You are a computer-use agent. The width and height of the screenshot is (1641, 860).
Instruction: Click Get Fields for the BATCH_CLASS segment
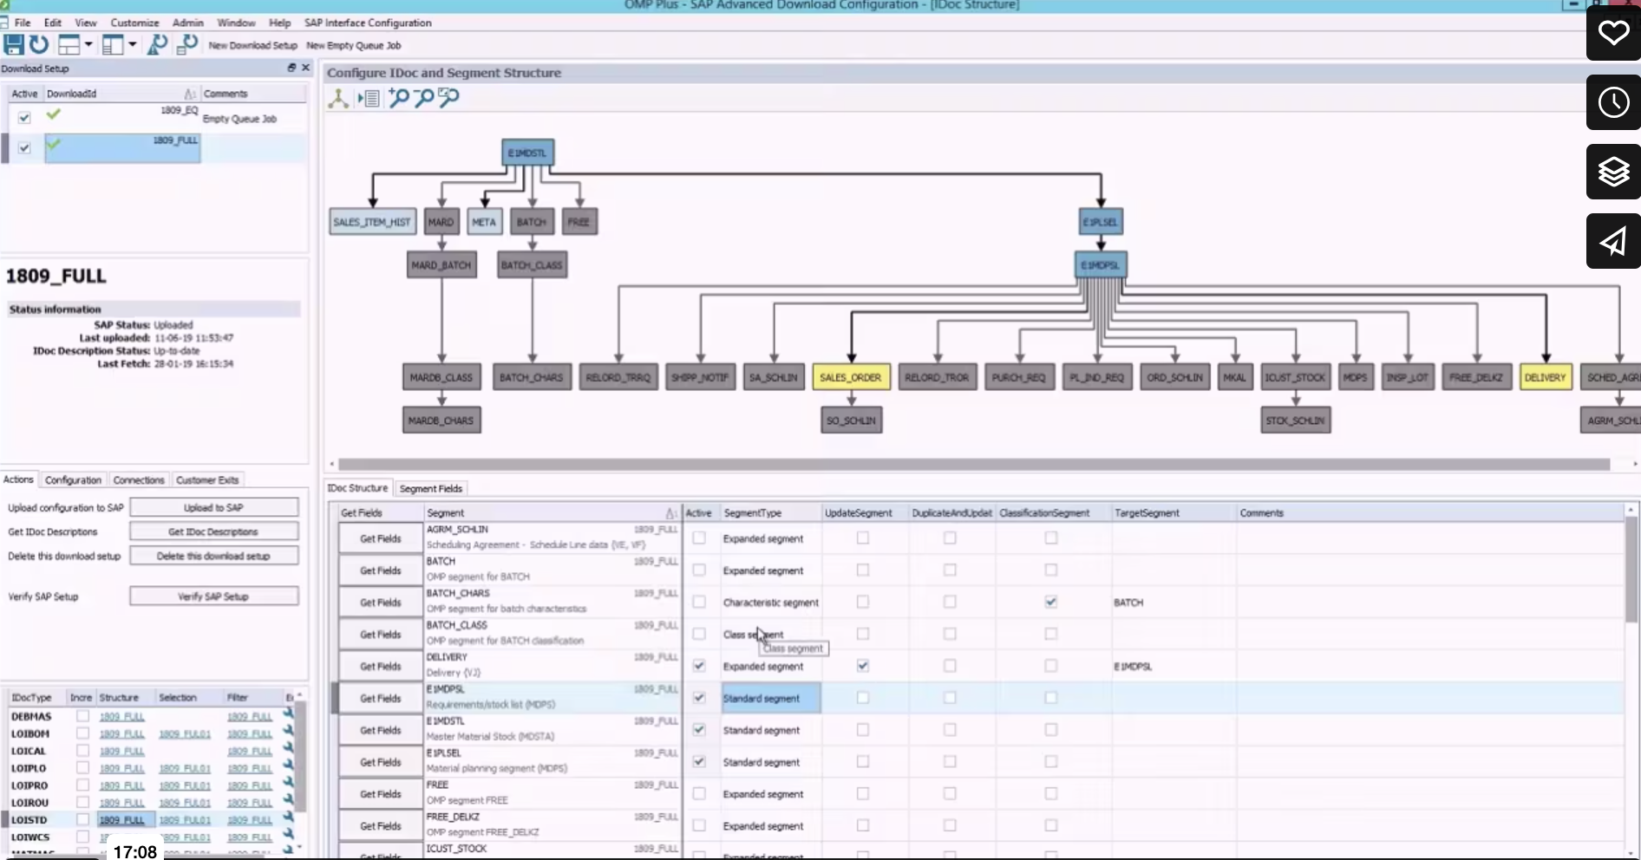point(381,635)
